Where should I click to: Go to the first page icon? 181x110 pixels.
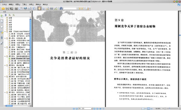tap(74, 108)
